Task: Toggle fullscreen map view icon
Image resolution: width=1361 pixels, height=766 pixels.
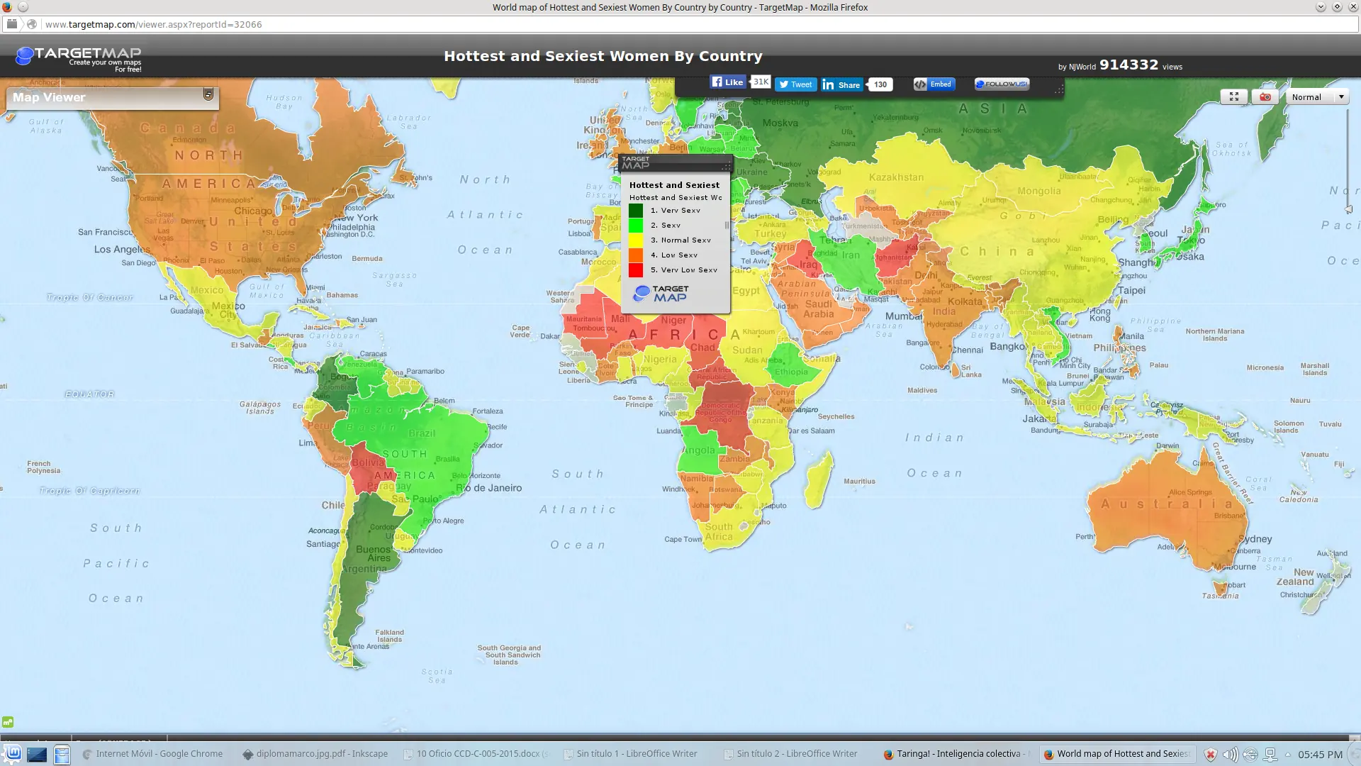Action: (x=1233, y=97)
